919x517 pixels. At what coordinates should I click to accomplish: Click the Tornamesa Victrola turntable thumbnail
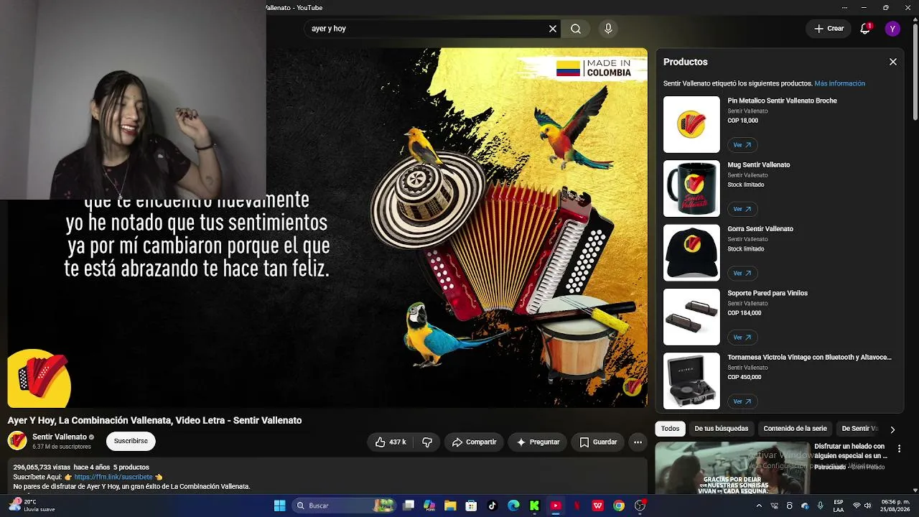pyautogui.click(x=691, y=381)
